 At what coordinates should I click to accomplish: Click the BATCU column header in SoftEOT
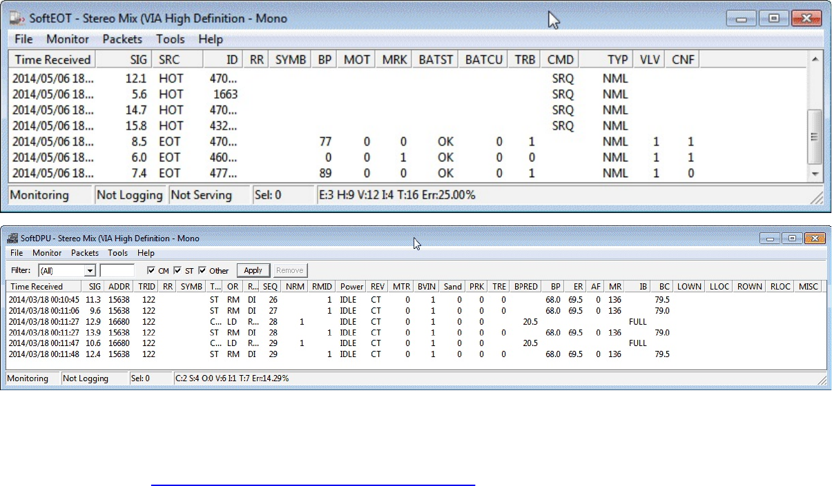[x=484, y=59]
